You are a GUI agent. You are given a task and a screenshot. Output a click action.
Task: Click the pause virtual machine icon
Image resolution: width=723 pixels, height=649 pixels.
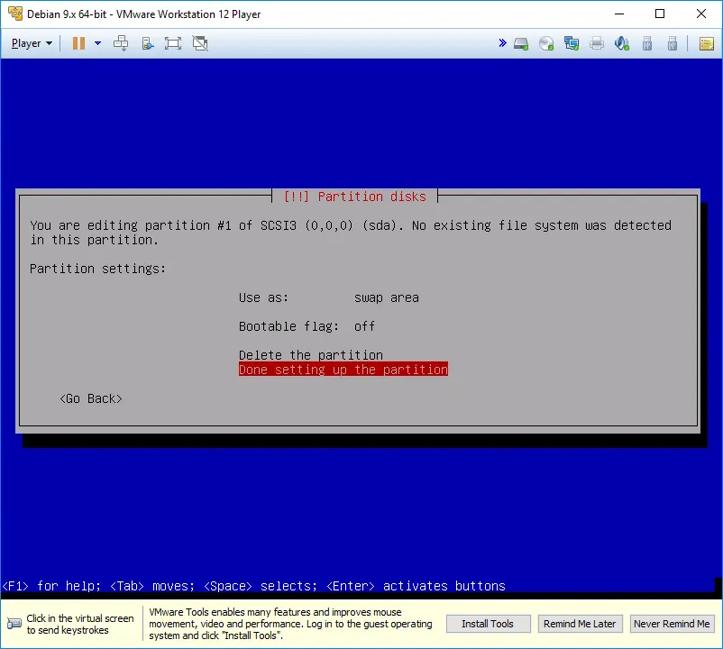(x=78, y=43)
